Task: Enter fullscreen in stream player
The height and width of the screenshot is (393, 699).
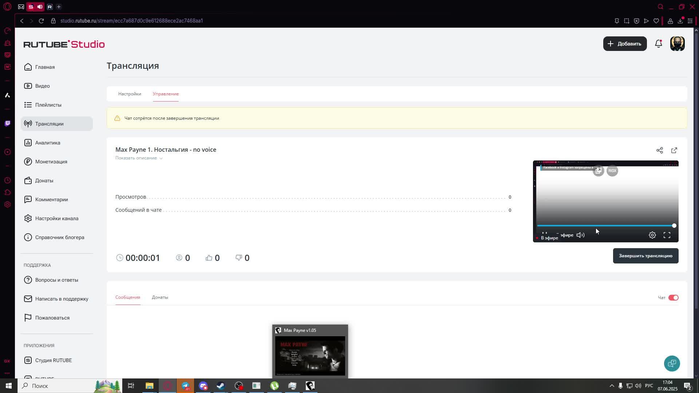Action: pos(667,235)
